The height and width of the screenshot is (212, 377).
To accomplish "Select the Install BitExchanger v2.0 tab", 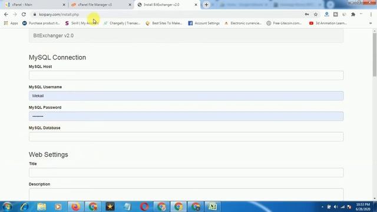I will 167,5.
